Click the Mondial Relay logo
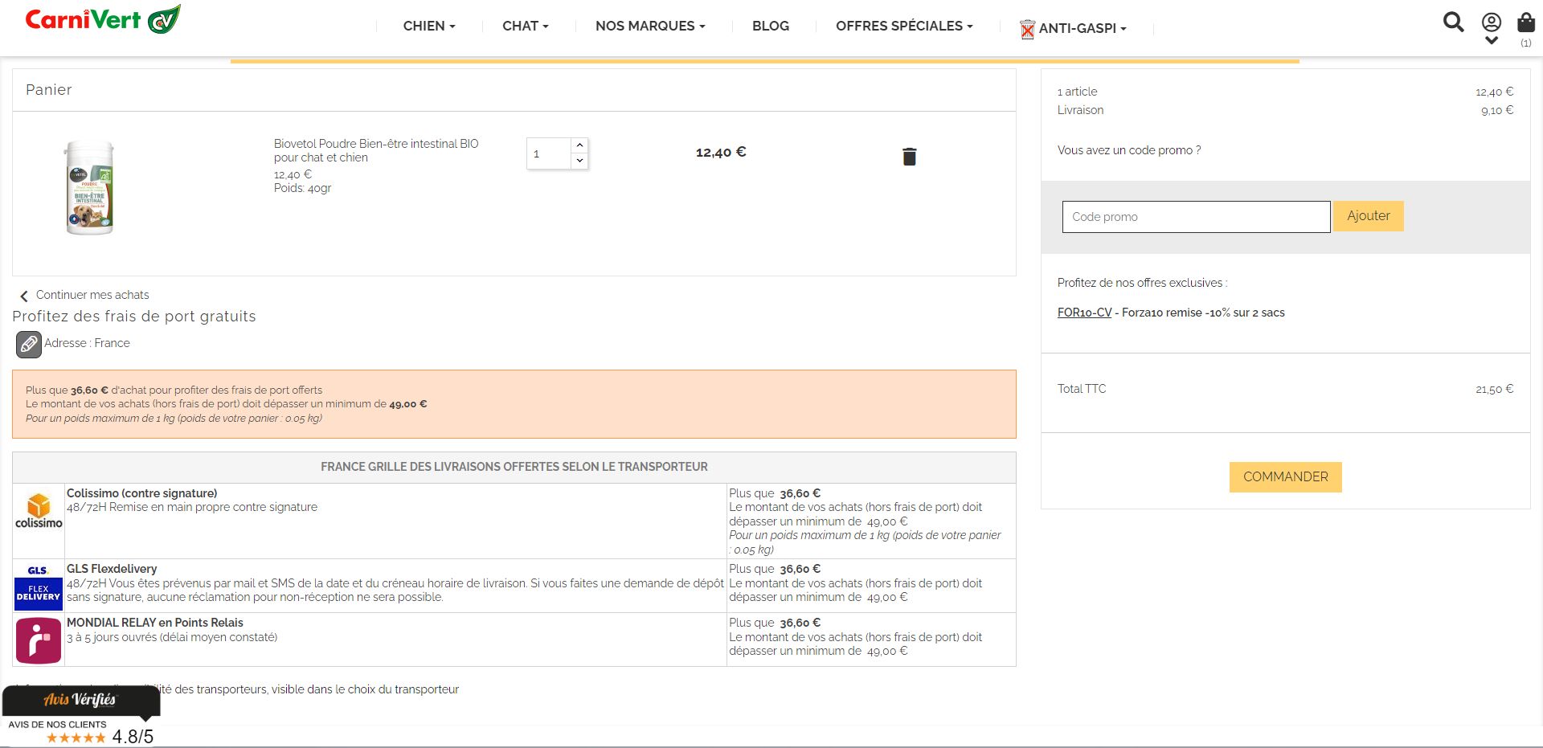1543x748 pixels. click(x=39, y=640)
